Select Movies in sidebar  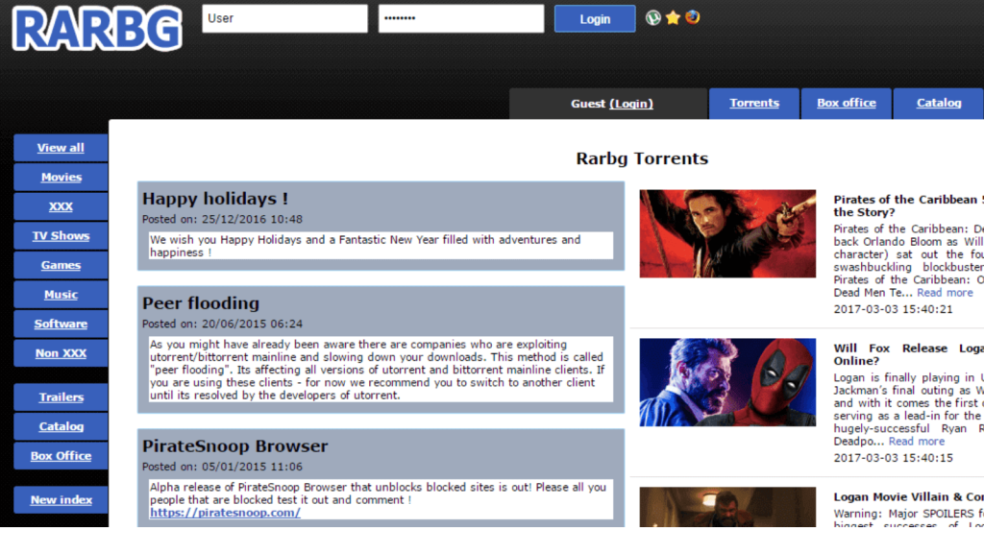coord(61,178)
